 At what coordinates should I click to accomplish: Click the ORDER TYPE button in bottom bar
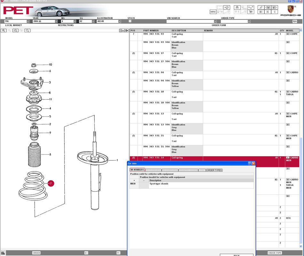[275, 253]
